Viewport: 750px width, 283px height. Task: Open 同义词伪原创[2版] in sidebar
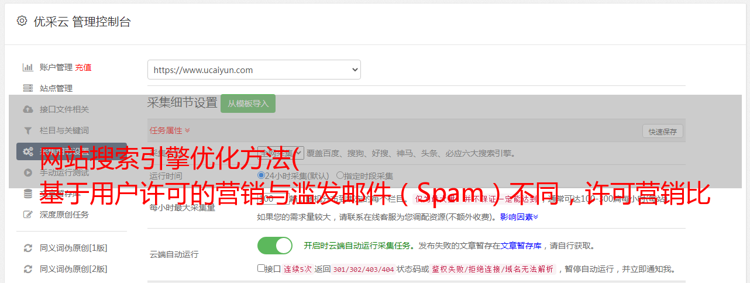[x=74, y=269]
